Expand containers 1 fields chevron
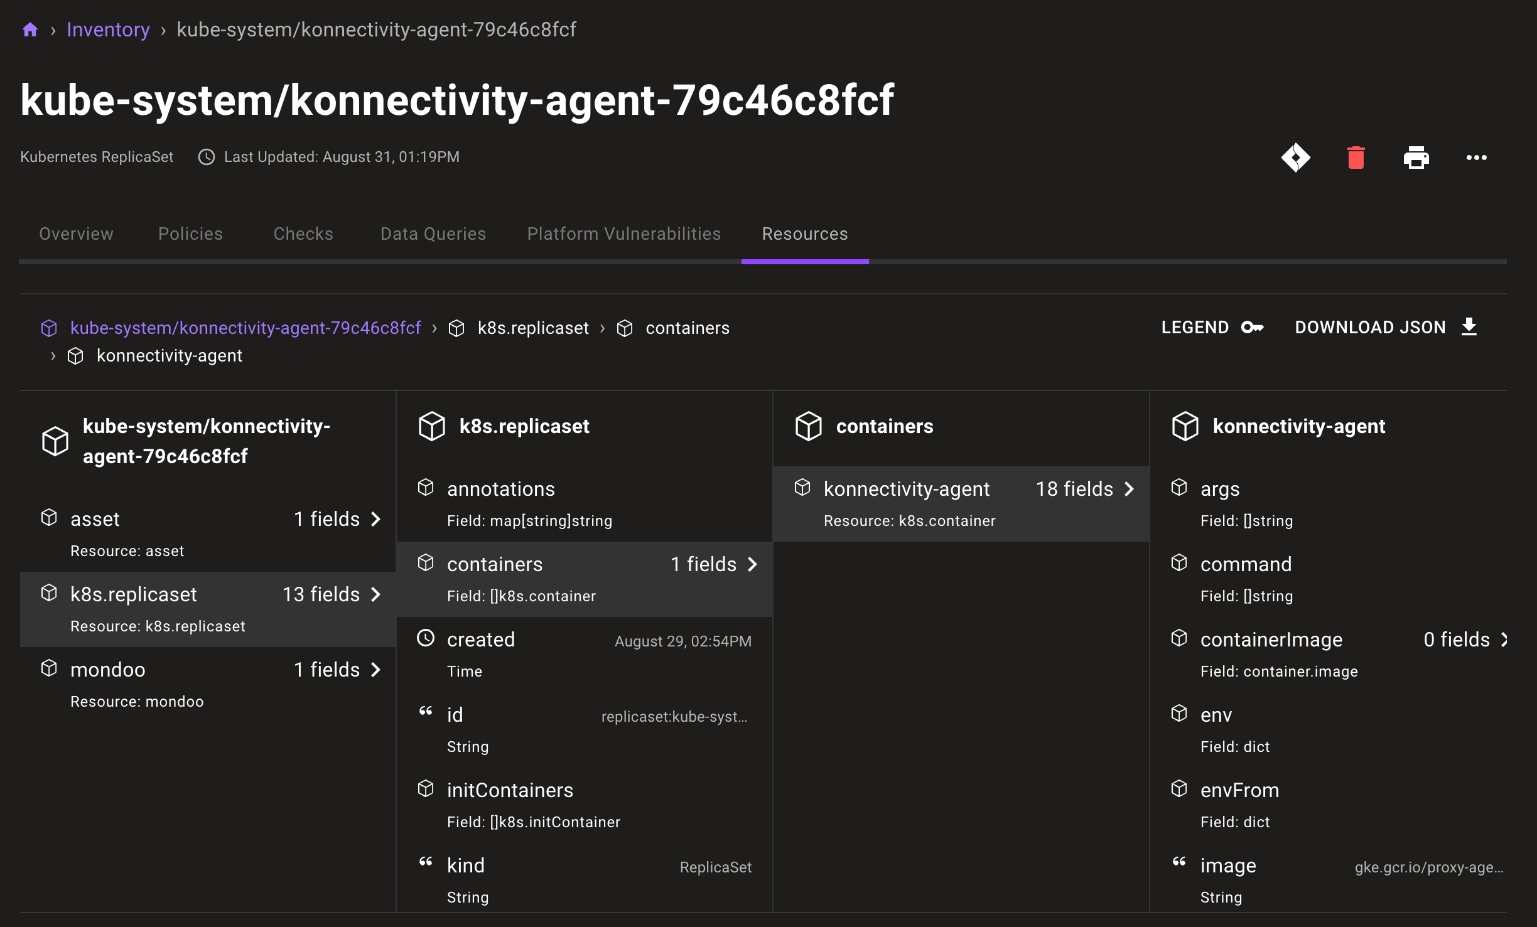1537x927 pixels. pos(757,565)
